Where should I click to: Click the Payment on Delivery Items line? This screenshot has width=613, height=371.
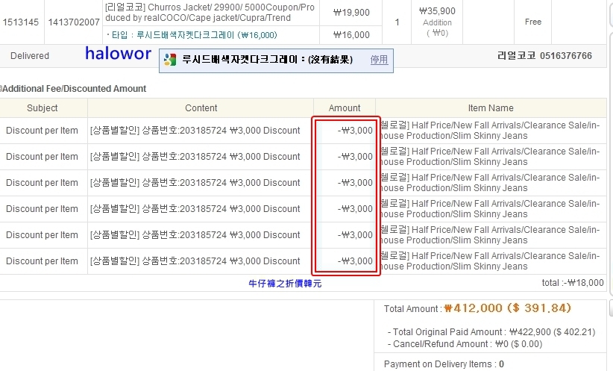click(x=444, y=364)
